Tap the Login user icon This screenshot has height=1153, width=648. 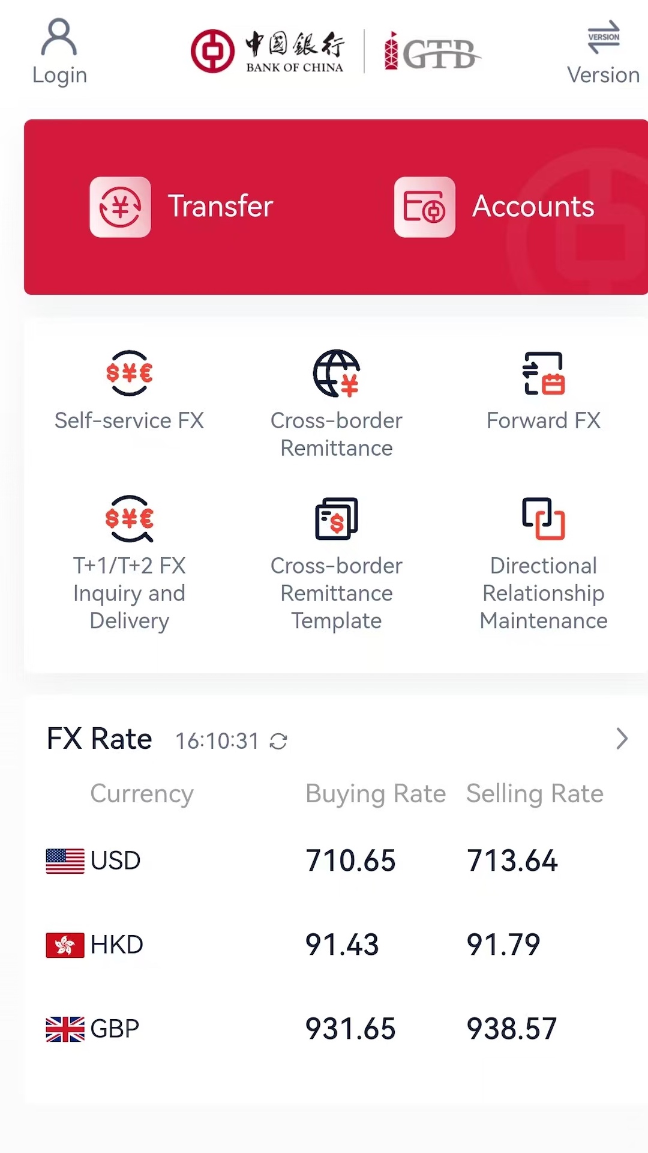tap(59, 38)
